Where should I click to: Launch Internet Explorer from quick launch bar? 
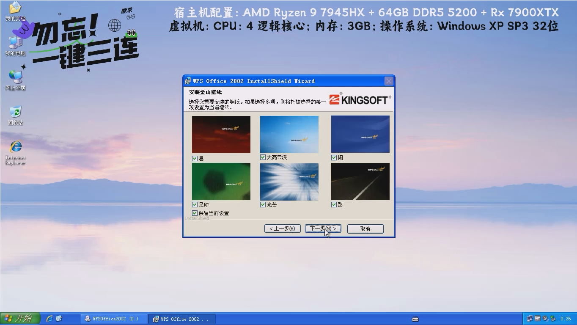49,319
